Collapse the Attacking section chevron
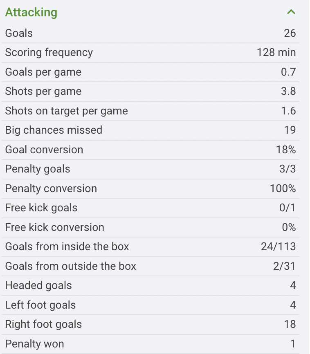The width and height of the screenshot is (310, 354). [x=291, y=12]
